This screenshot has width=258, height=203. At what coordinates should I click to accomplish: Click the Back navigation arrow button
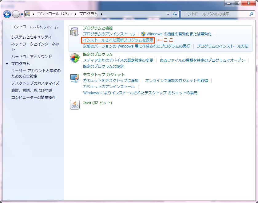7,14
